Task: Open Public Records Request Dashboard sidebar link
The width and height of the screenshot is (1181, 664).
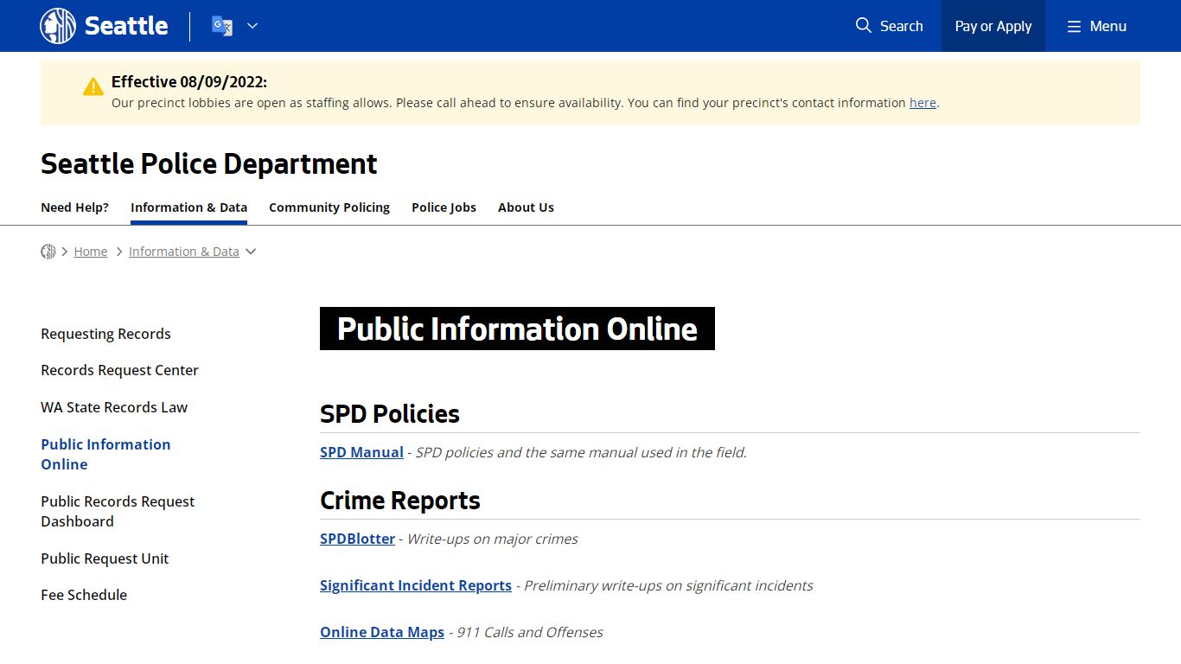Action: (x=118, y=511)
